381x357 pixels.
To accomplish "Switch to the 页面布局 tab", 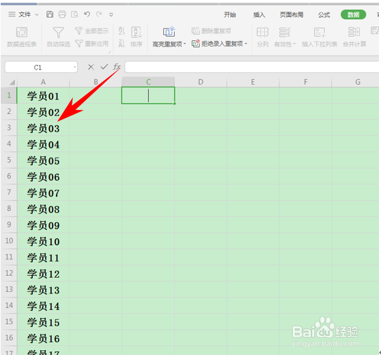I will (292, 15).
